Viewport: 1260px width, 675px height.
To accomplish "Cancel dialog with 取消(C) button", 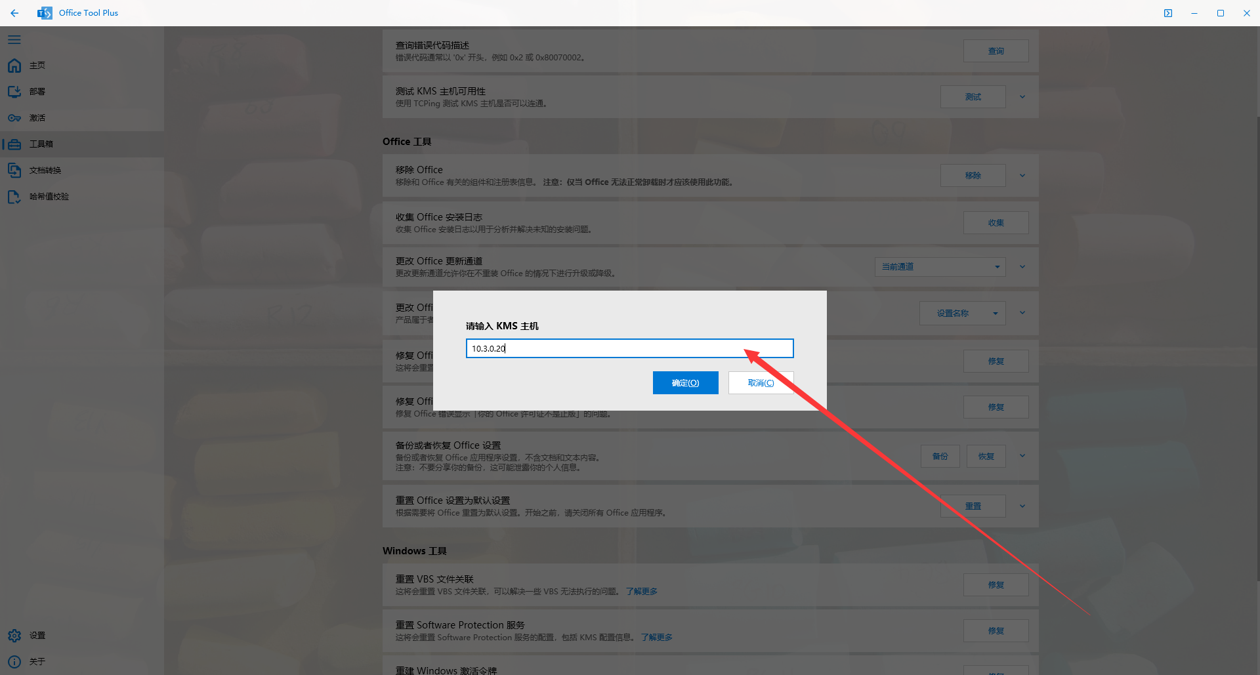I will point(761,383).
